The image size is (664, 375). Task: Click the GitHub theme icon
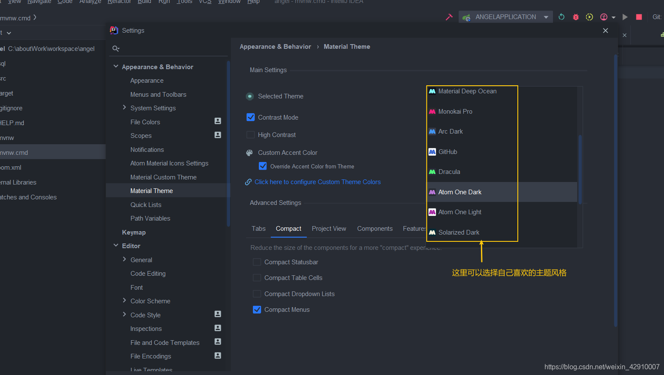432,152
